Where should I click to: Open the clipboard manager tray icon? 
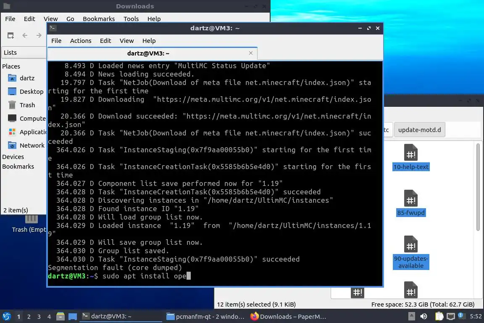[439, 316]
